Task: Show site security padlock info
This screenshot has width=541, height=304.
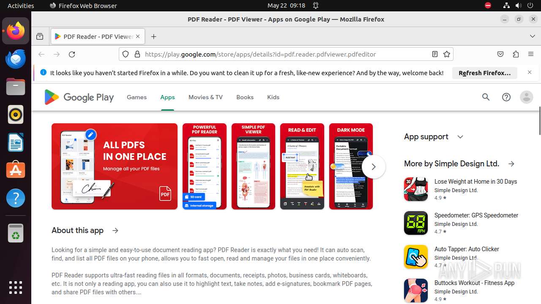Action: [137, 54]
